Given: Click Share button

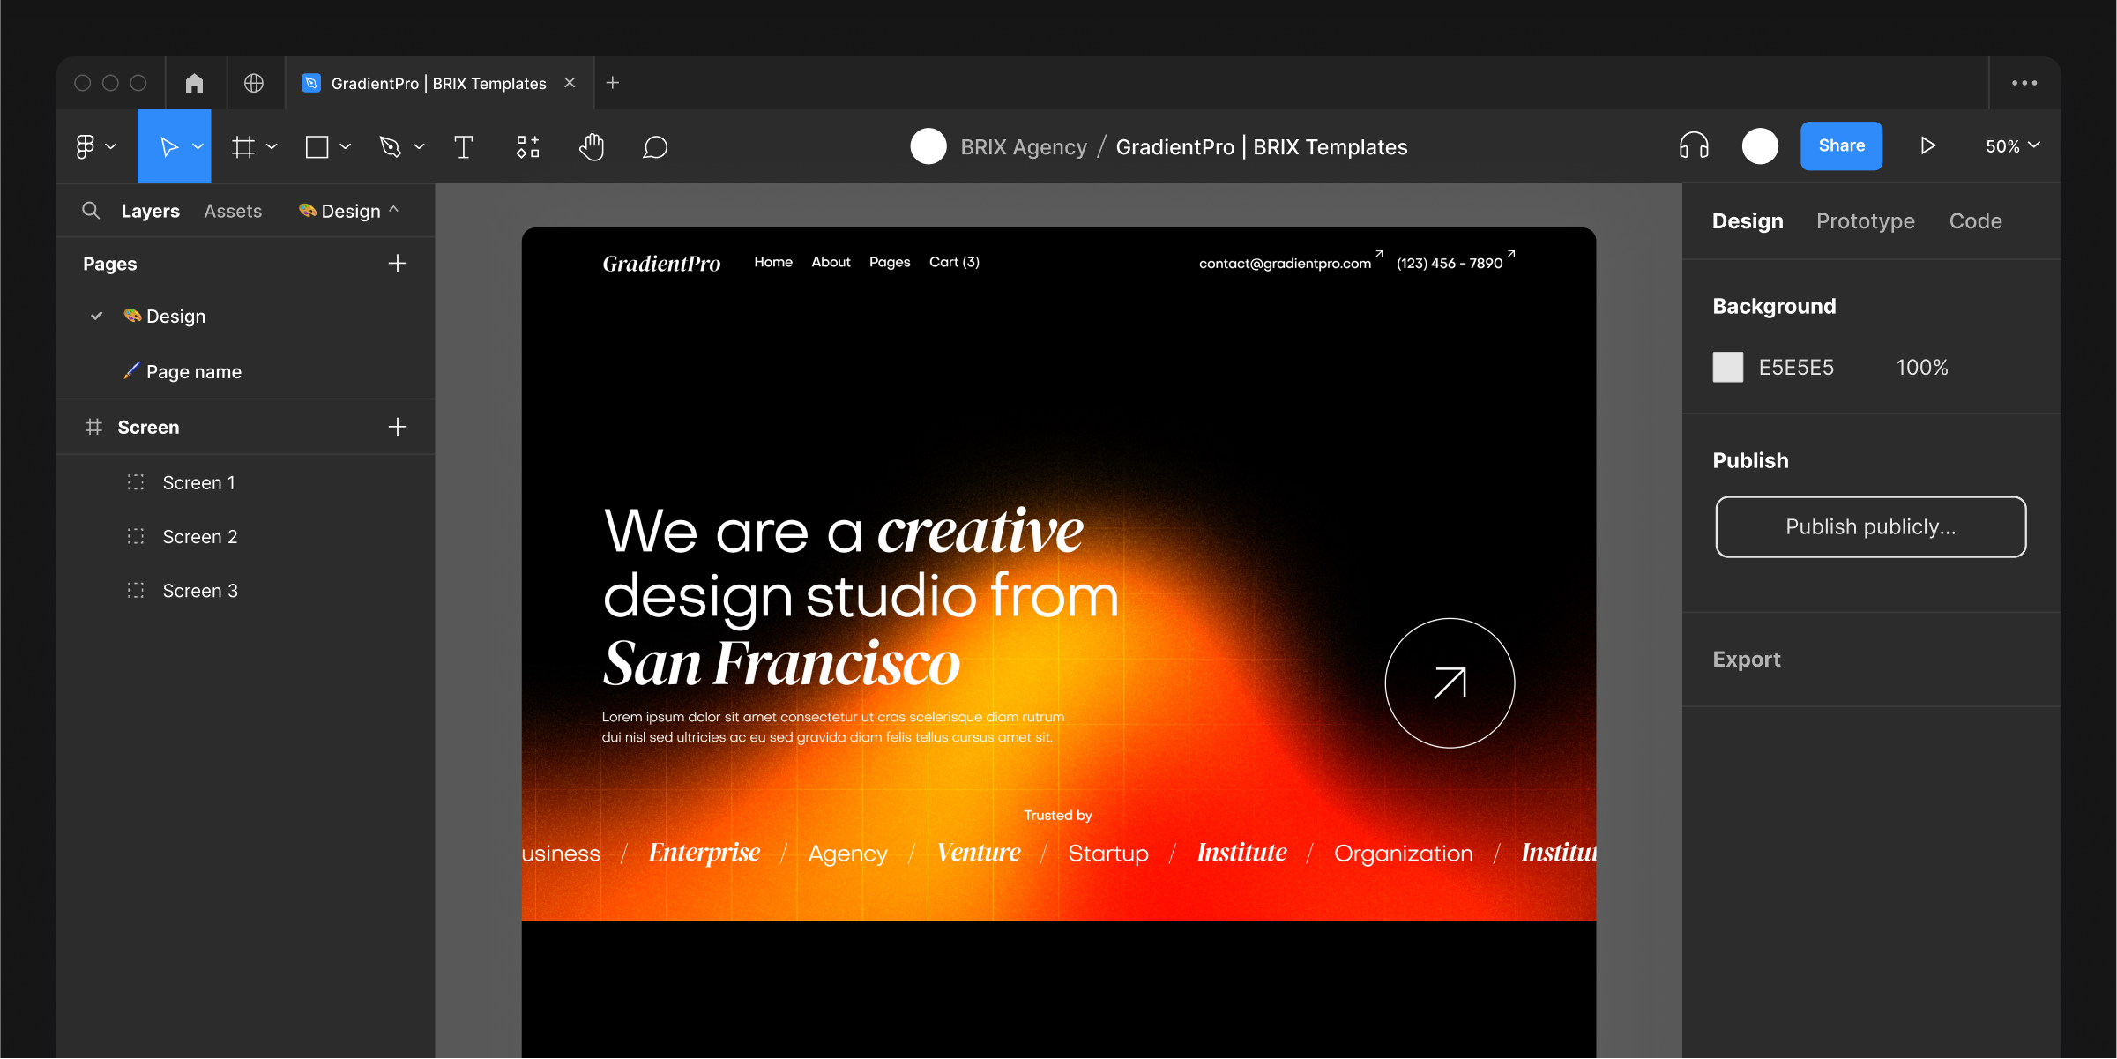Looking at the screenshot, I should click(1839, 145).
